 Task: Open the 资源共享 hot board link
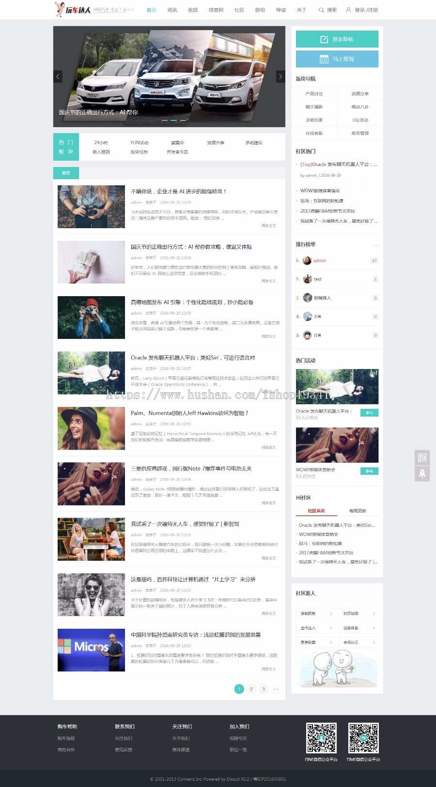(x=216, y=143)
